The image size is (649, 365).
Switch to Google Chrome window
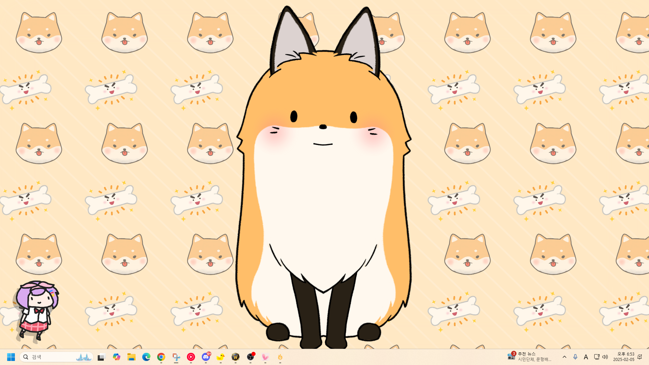tap(161, 357)
